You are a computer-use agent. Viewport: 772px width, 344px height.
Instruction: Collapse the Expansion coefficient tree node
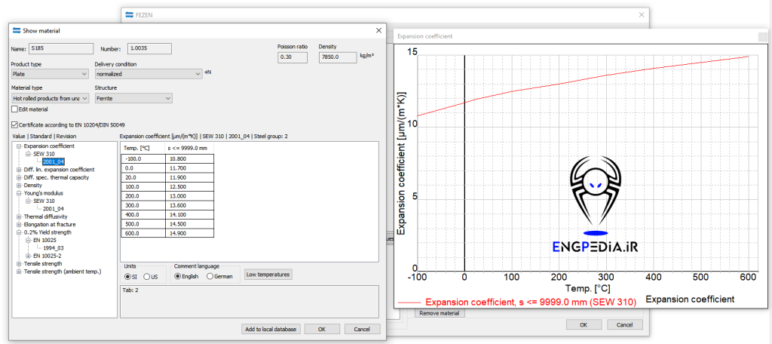pyautogui.click(x=19, y=146)
